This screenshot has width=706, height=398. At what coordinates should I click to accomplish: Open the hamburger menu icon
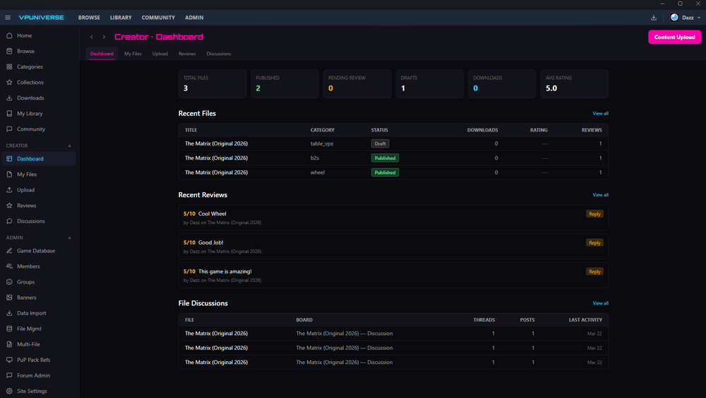[x=8, y=18]
